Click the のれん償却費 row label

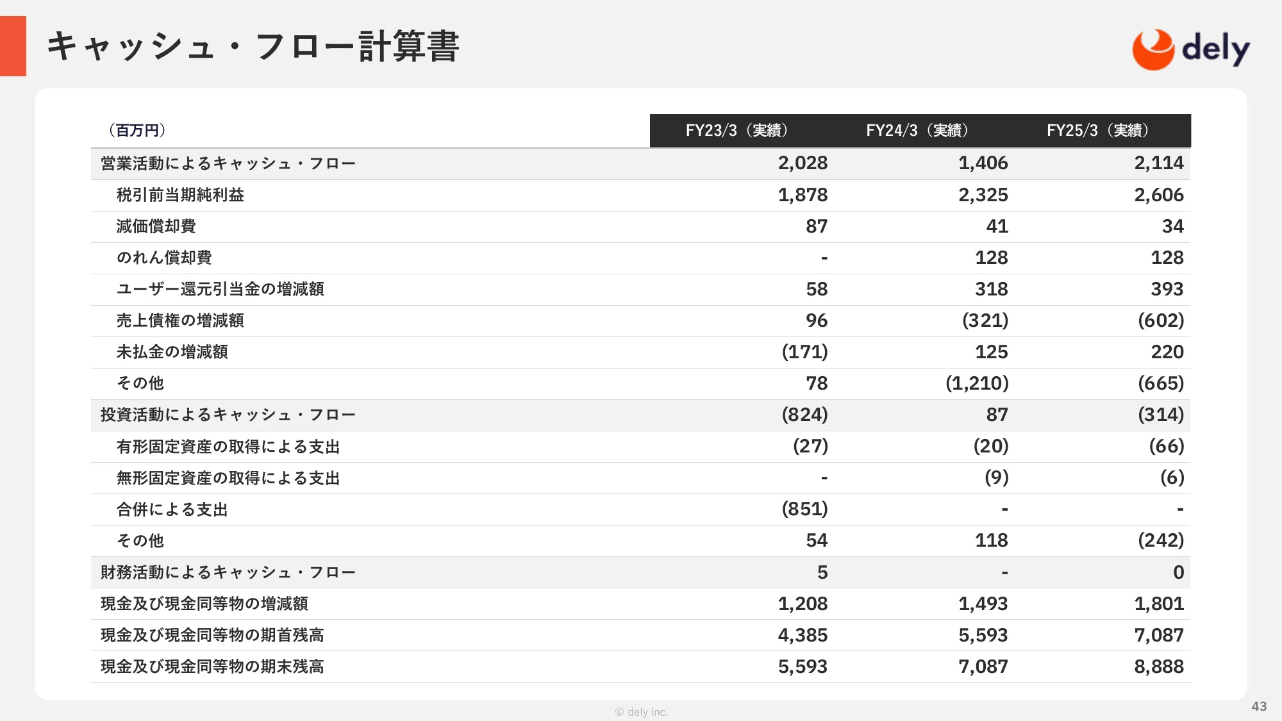tap(164, 258)
